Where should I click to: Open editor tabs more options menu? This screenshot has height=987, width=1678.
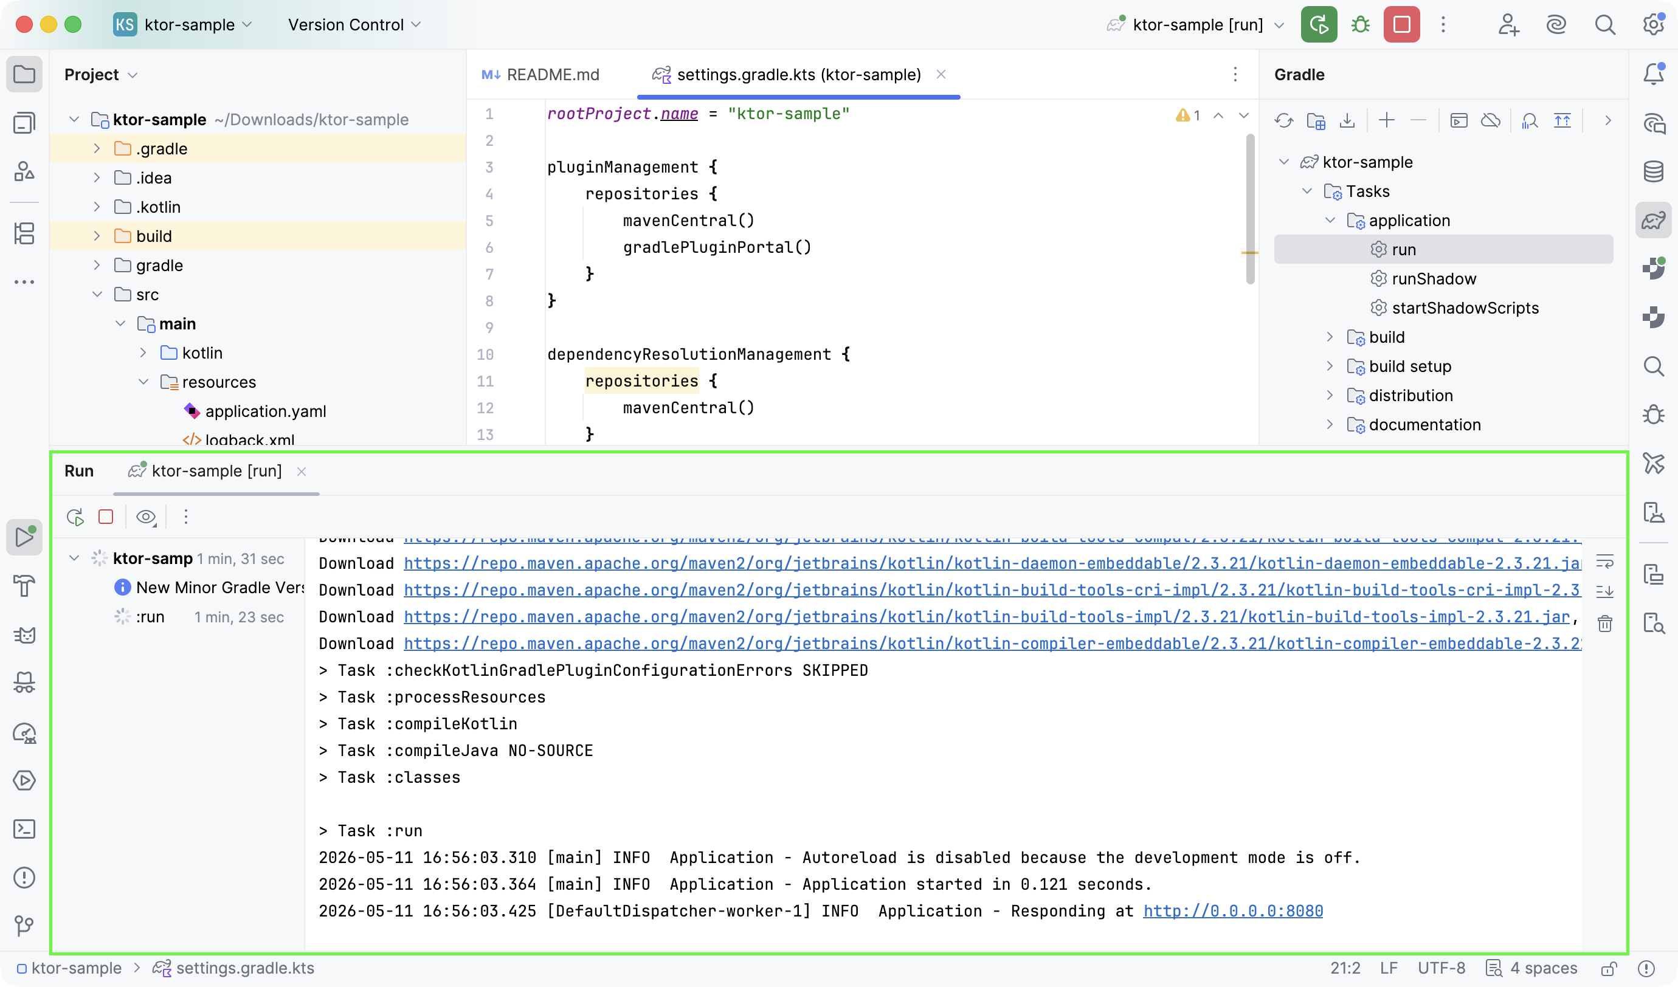point(1235,75)
